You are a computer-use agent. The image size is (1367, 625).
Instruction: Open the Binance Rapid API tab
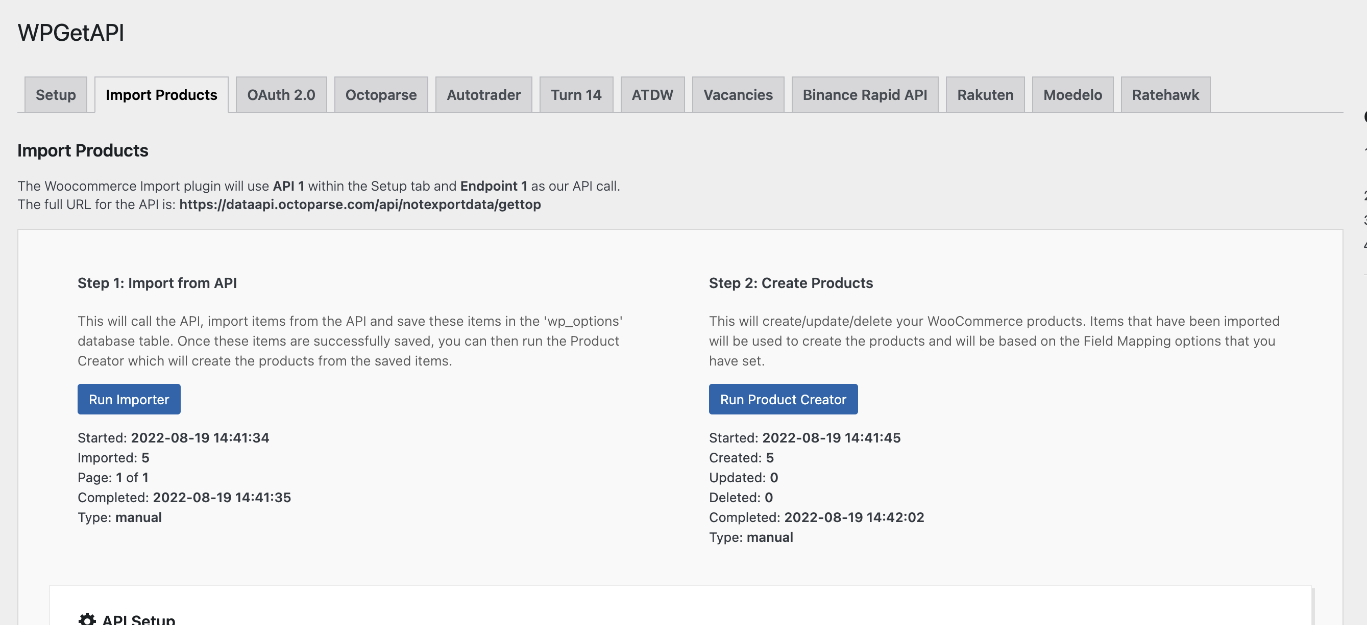tap(865, 95)
